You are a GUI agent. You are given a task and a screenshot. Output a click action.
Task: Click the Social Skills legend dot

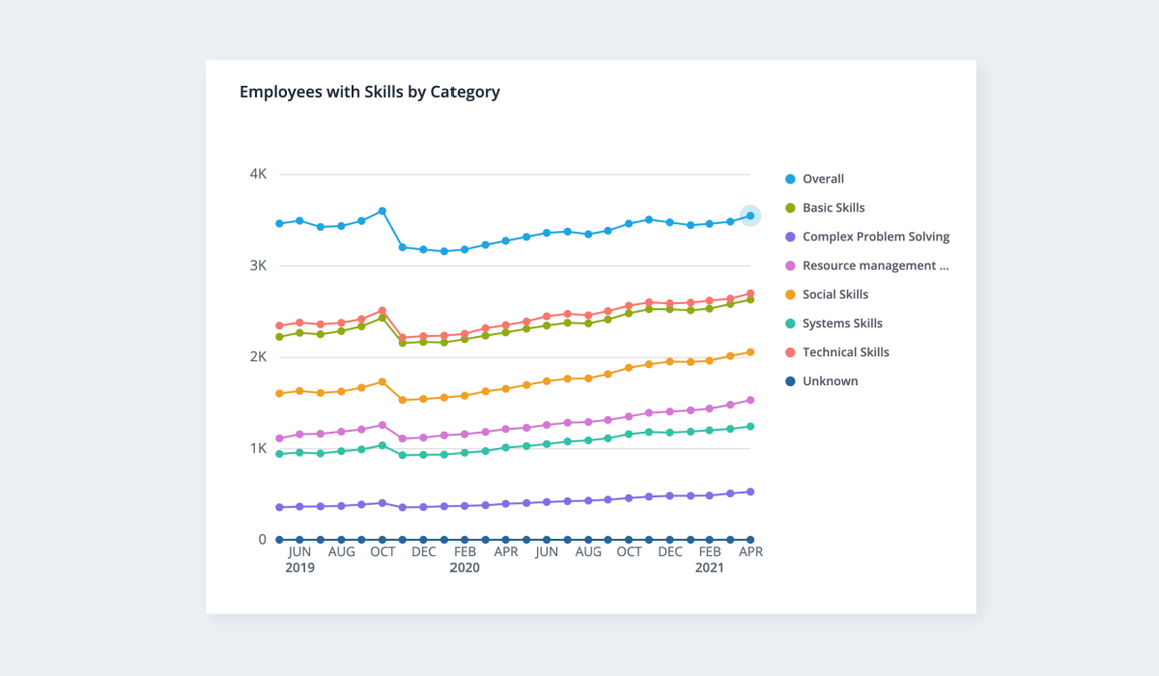pos(790,295)
